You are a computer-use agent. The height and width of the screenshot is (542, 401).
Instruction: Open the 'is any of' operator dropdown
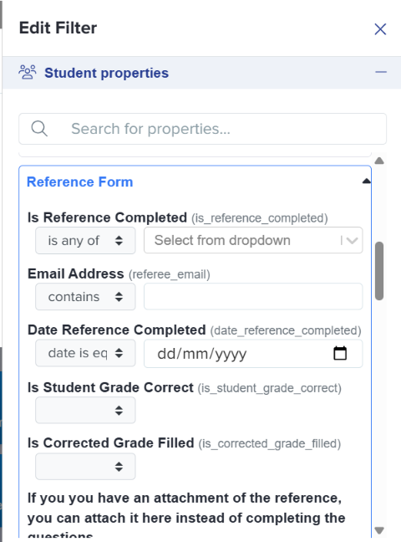85,241
